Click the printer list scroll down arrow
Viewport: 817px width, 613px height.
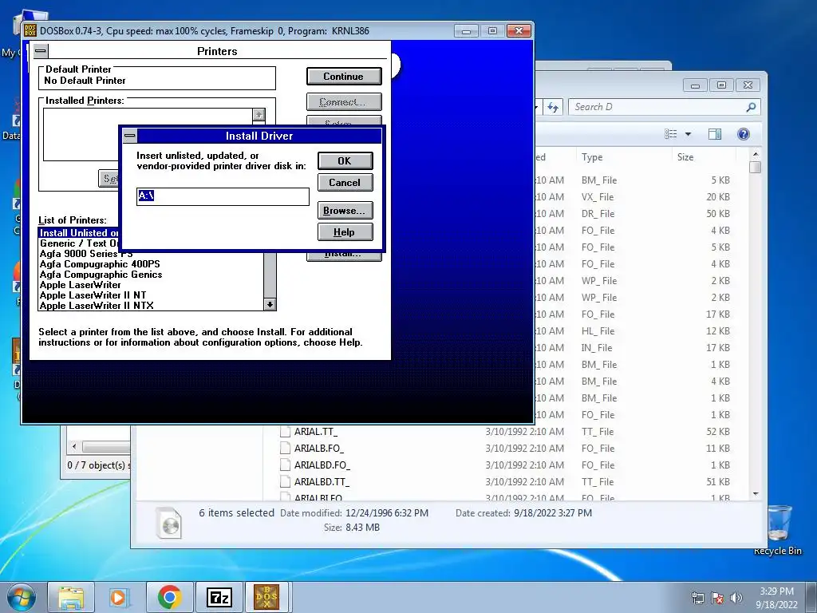click(x=270, y=304)
